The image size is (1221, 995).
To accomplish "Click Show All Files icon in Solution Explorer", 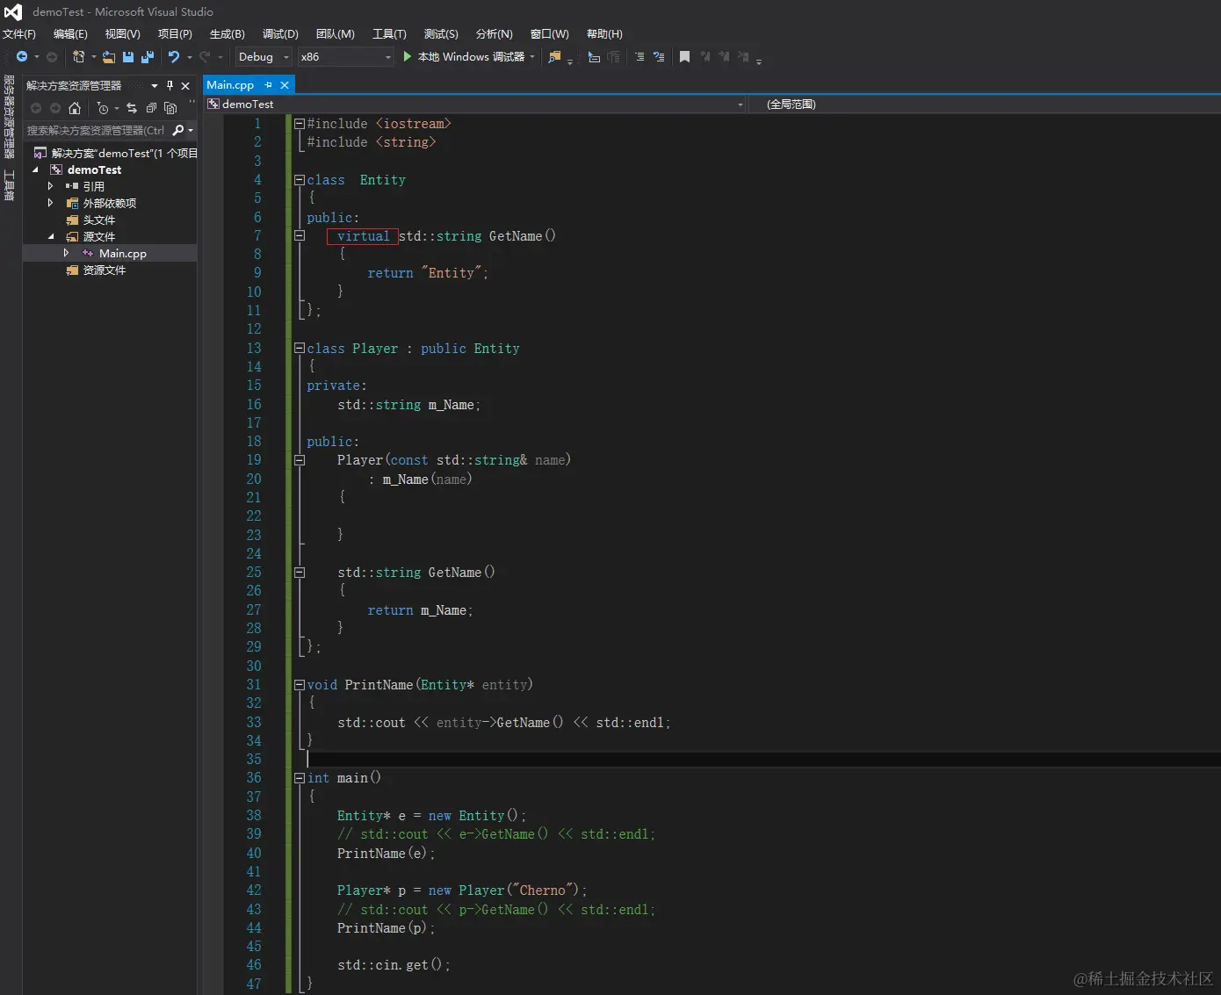I will 170,108.
